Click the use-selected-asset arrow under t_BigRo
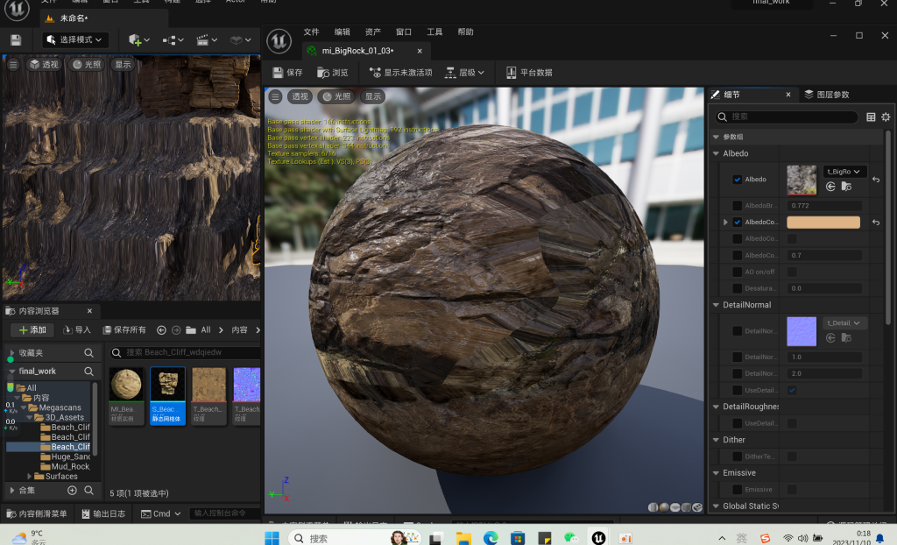The height and width of the screenshot is (545, 897). [x=830, y=187]
